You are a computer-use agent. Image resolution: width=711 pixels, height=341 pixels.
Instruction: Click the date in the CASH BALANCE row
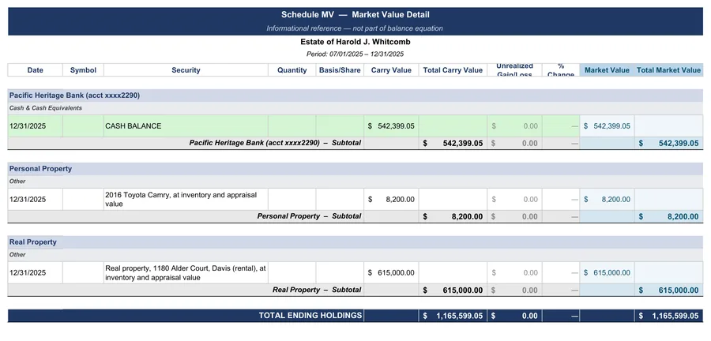(x=28, y=126)
